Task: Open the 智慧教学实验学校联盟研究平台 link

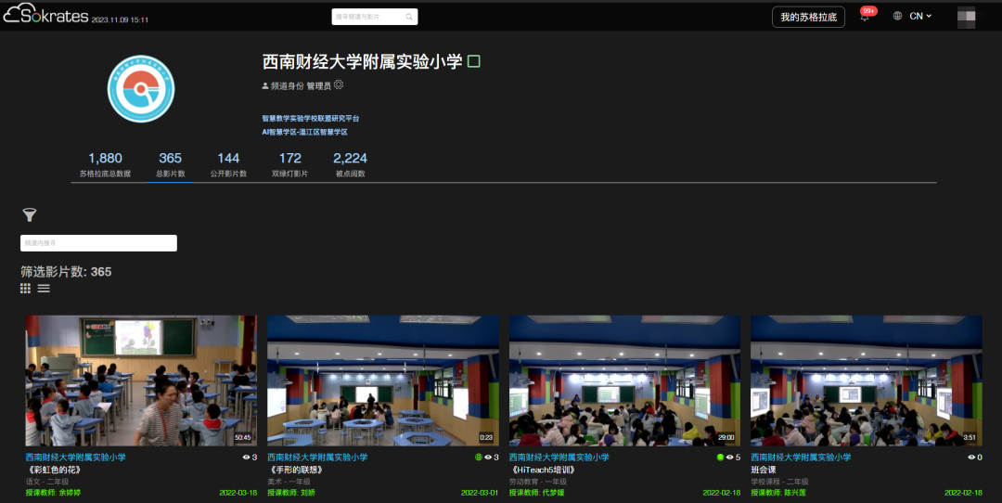Action: click(x=310, y=119)
